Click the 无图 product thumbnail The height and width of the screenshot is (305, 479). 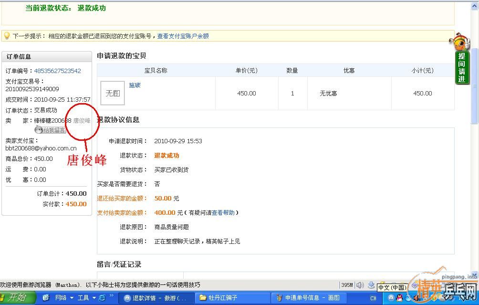click(113, 93)
